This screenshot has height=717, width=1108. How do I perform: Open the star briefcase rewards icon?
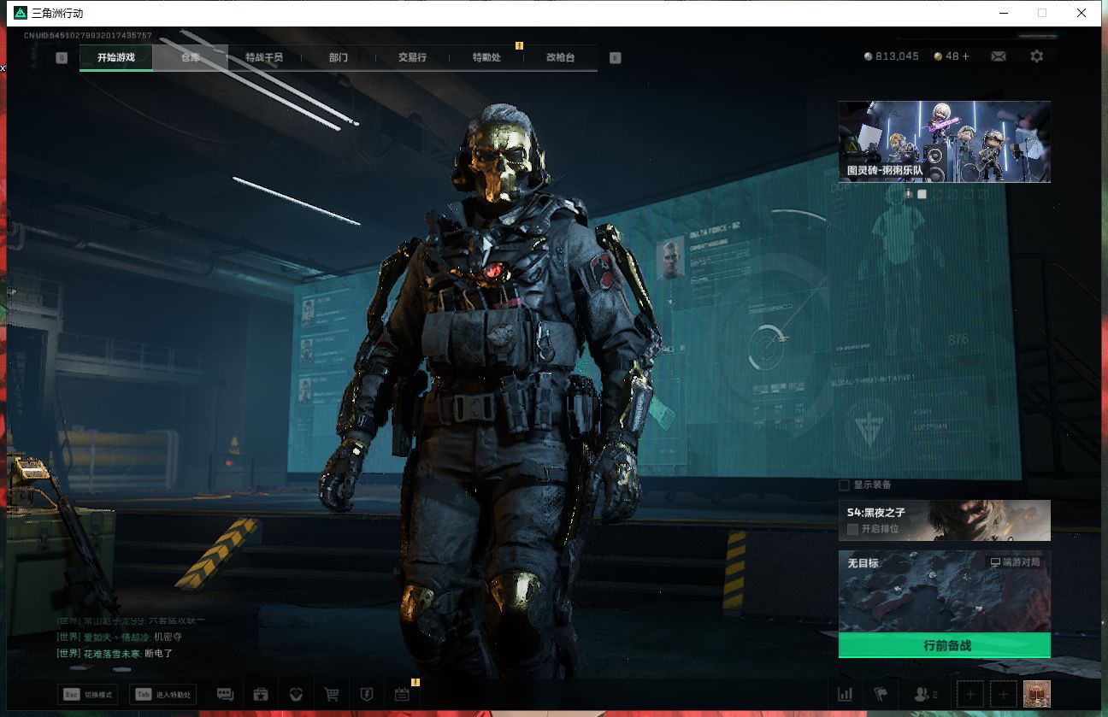(x=262, y=695)
